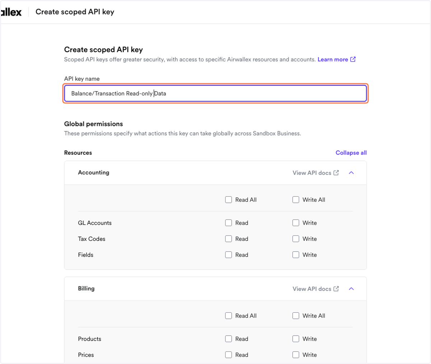This screenshot has width=431, height=364.
Task: Check Write for Products
Action: (x=296, y=339)
